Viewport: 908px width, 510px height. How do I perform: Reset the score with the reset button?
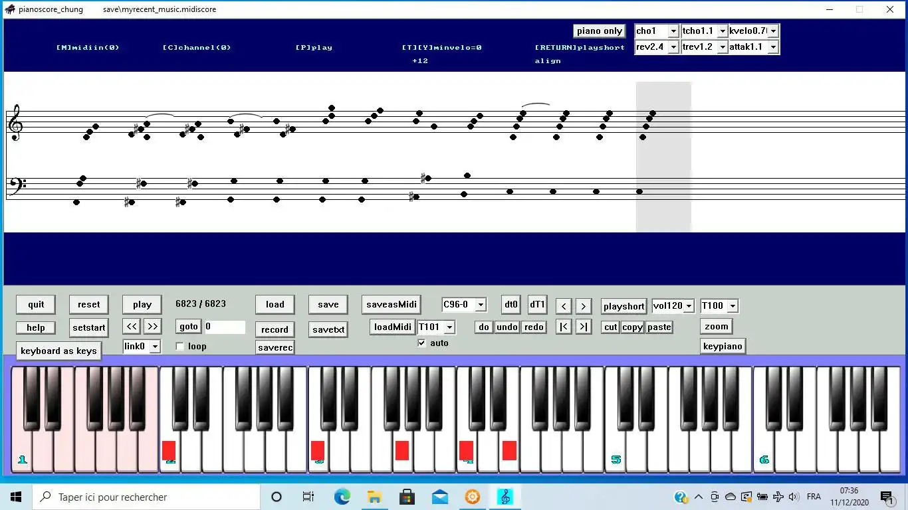88,305
